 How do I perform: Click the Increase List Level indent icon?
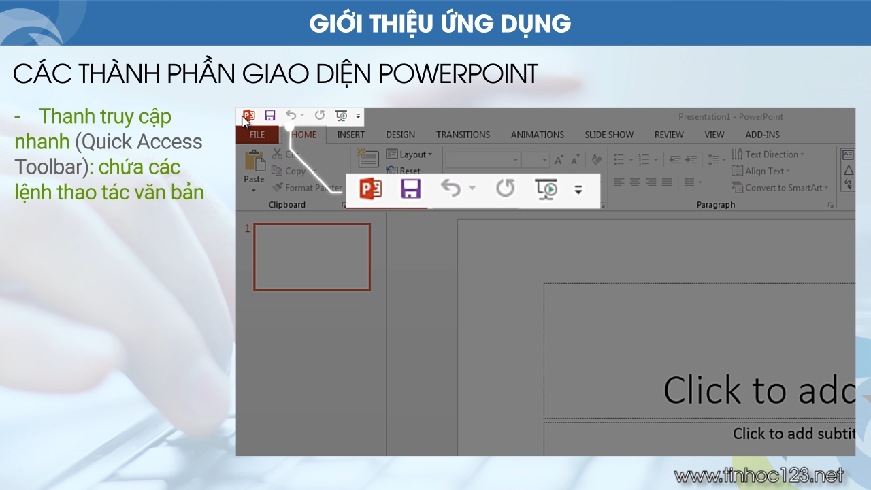click(691, 160)
